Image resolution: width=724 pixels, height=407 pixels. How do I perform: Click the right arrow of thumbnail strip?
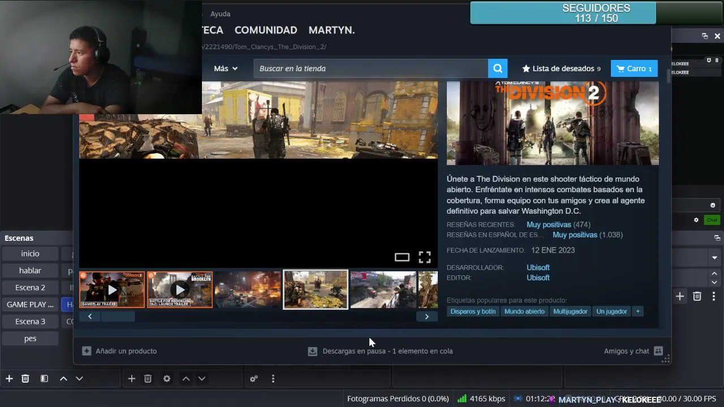click(426, 317)
